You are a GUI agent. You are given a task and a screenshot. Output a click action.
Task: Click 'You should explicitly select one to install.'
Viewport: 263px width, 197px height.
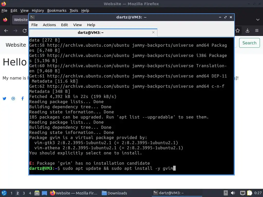point(86,153)
